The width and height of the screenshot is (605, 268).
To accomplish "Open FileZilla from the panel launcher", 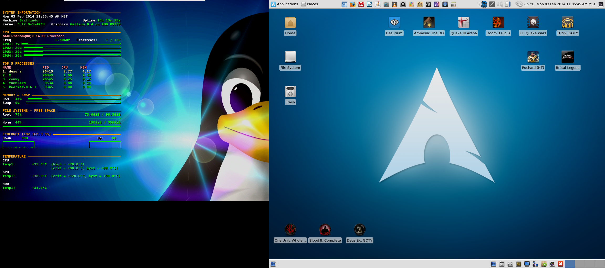I will click(361, 4).
